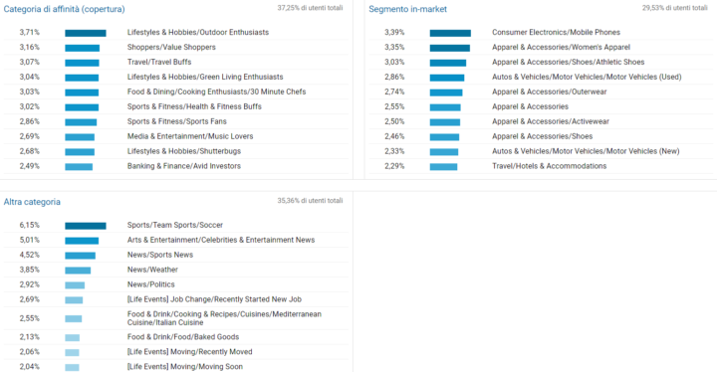717x372 pixels.
Task: Click Lifestyles & Hobbies/Outdoor Enthusiasts row label
Action: pos(198,33)
